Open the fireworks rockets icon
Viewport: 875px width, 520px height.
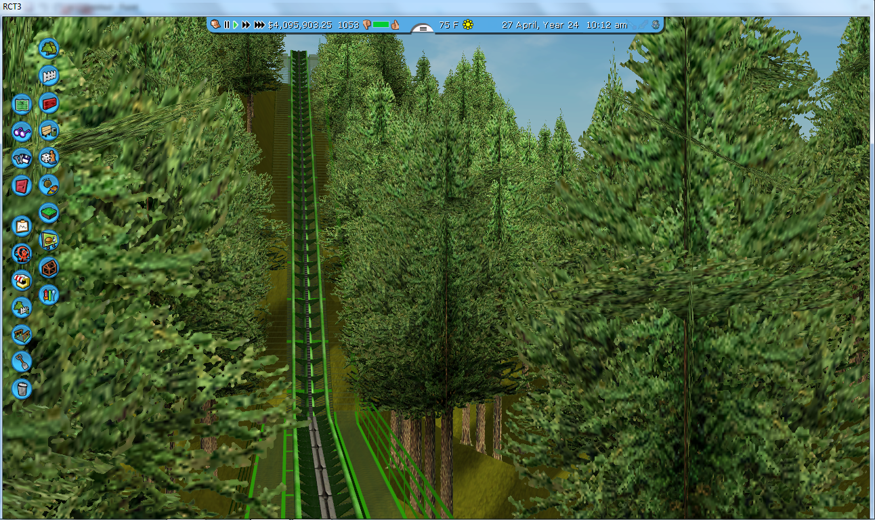49,295
